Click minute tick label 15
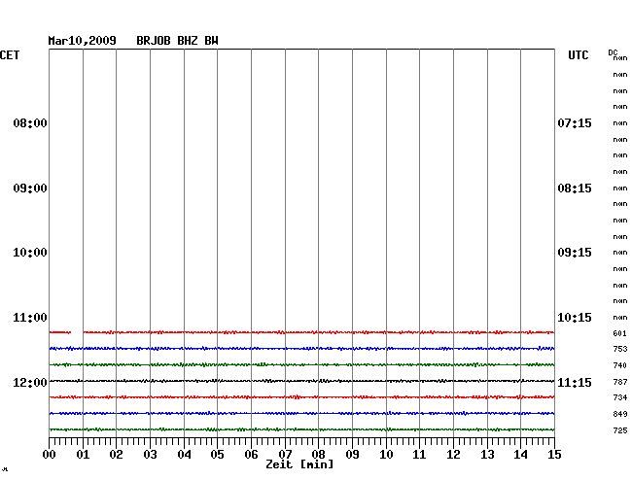Viewport: 632px width, 480px height. 554,455
